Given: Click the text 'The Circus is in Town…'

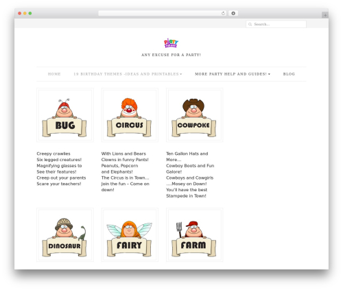Looking at the screenshot, I should 125,178.
